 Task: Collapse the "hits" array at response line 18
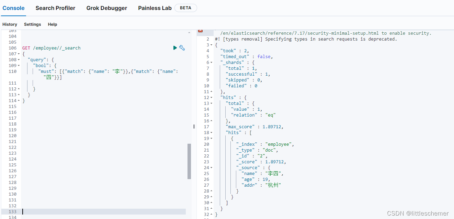tap(212, 132)
